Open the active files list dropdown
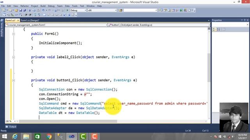Viewport: 250px width, 140px height. pos(209,21)
